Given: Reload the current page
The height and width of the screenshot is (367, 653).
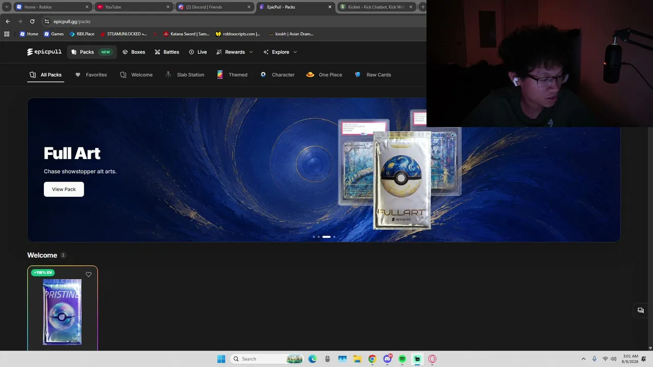Looking at the screenshot, I should (x=32, y=21).
